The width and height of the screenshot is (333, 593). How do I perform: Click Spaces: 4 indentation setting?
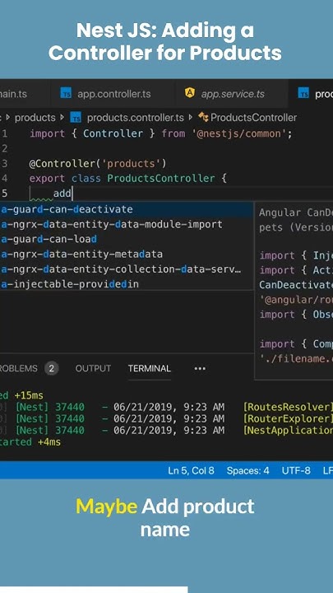click(247, 470)
